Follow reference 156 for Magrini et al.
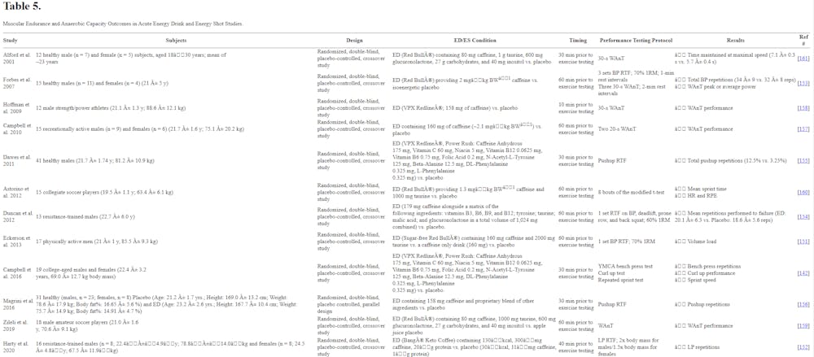The width and height of the screenshot is (814, 357). click(x=803, y=303)
